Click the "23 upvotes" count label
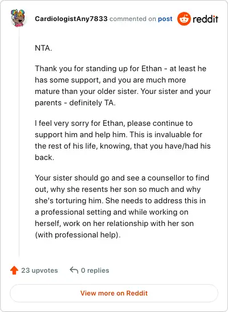 tap(39, 270)
